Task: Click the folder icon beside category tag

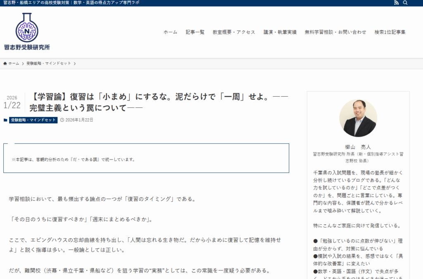Action: (5, 120)
